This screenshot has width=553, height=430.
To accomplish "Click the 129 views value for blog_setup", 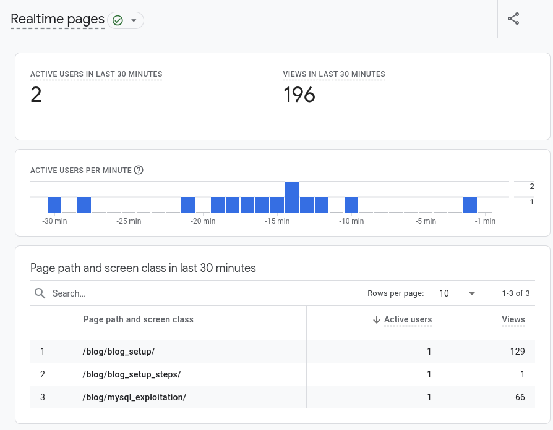I will 517,352.
